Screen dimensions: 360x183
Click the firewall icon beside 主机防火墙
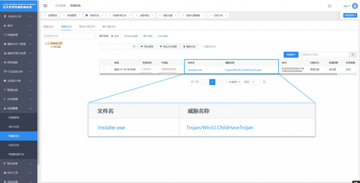coord(5,81)
